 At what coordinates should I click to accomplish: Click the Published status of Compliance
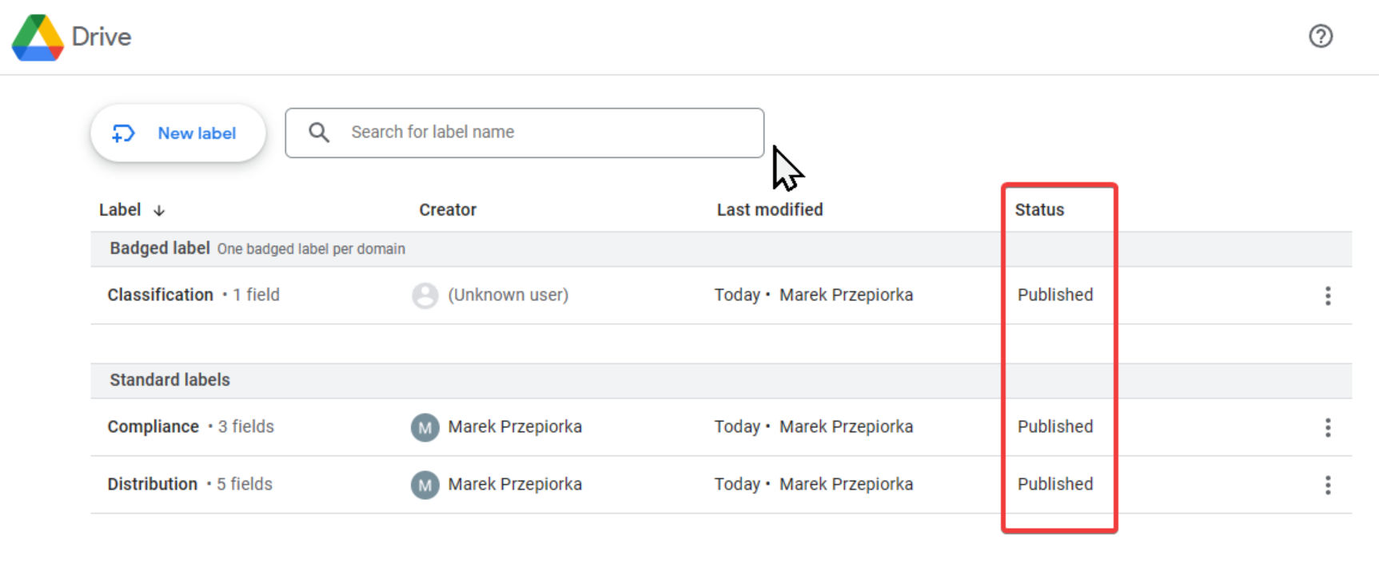tap(1054, 426)
